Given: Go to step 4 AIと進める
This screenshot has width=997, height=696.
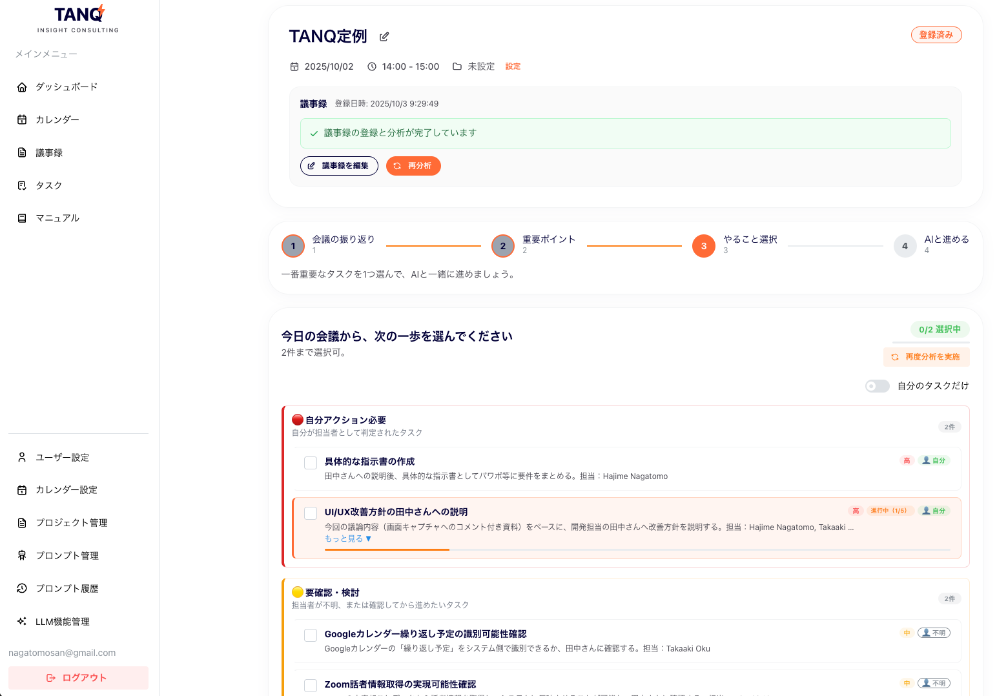Looking at the screenshot, I should [905, 246].
